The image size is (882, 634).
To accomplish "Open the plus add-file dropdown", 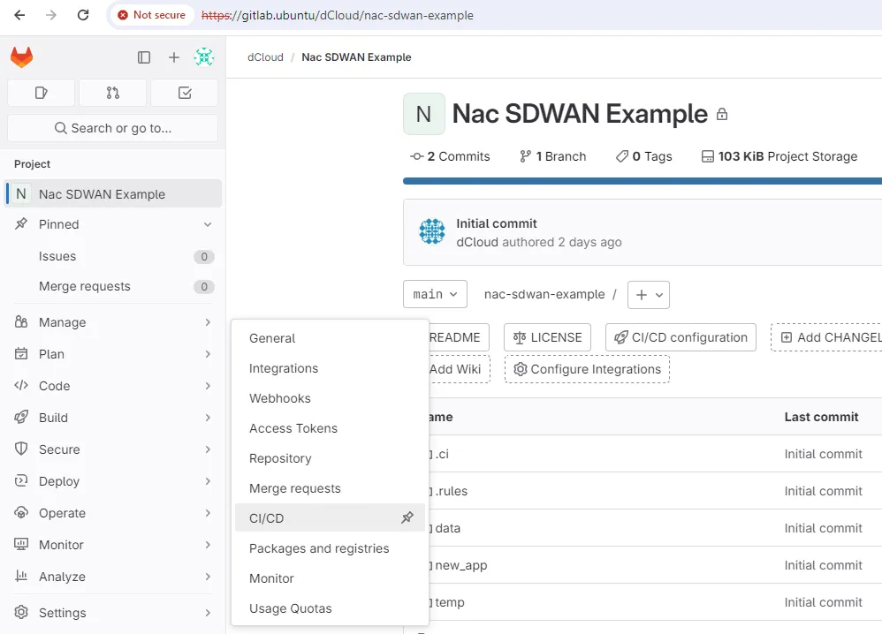I will (x=648, y=294).
